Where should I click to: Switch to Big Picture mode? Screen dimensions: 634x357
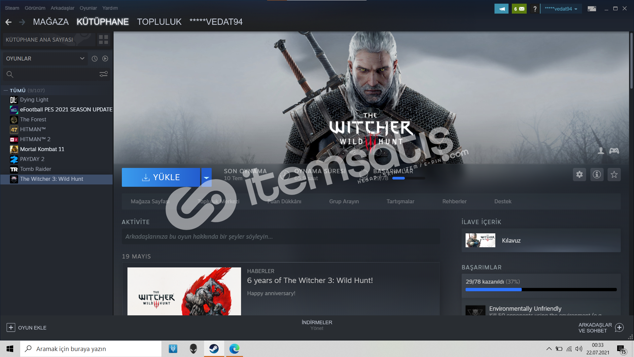pos(592,9)
